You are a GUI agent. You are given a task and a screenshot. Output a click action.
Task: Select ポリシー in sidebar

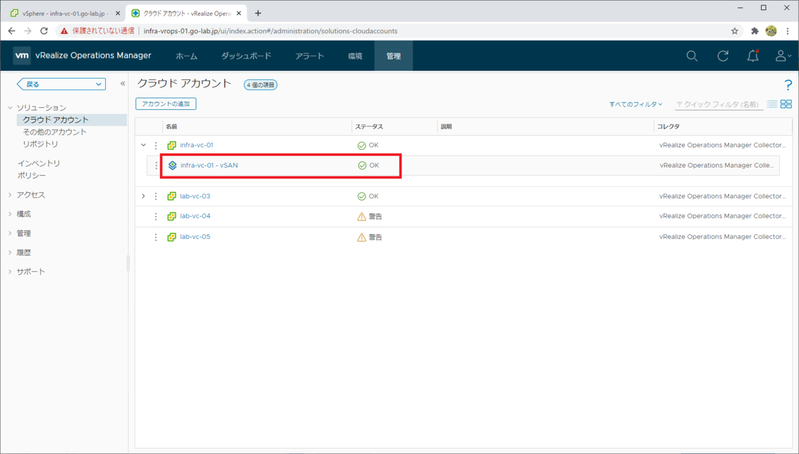pos(32,175)
